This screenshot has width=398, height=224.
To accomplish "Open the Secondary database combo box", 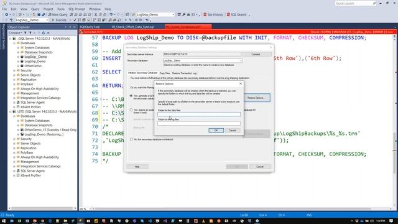I will (x=203, y=61).
